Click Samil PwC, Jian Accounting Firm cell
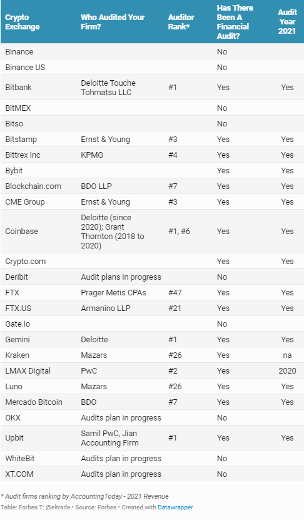 (109, 438)
